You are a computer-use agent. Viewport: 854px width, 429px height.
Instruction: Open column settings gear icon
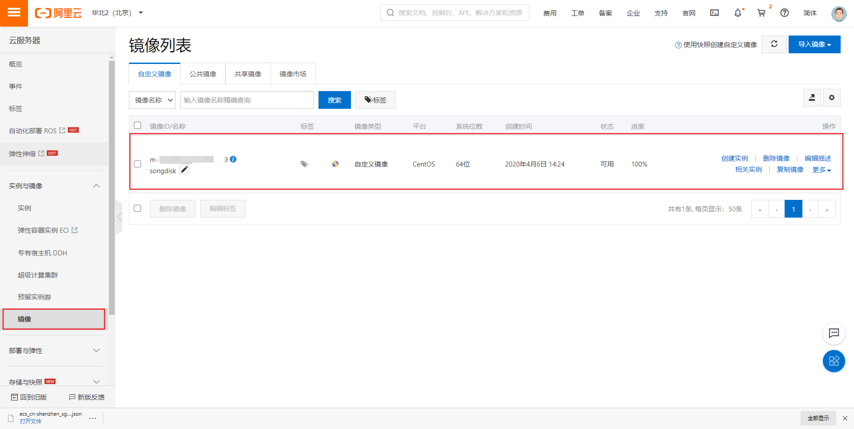[832, 98]
